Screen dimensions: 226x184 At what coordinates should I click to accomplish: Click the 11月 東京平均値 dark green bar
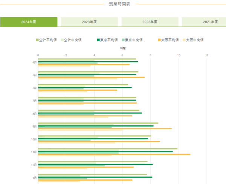pyautogui.click(x=105, y=152)
